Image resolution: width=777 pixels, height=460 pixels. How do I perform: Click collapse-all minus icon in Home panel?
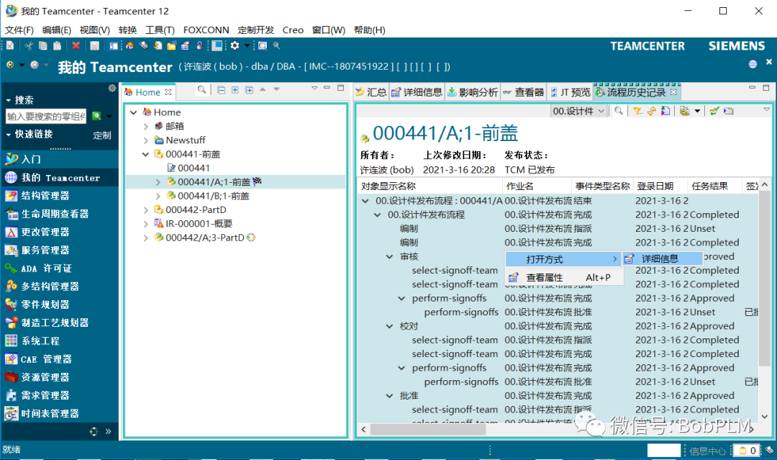(x=221, y=90)
